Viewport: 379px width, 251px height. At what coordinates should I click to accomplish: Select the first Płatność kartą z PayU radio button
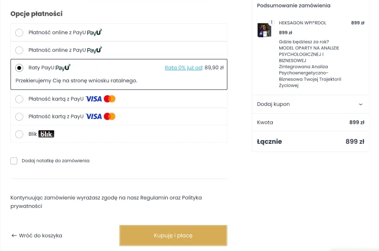tap(19, 99)
